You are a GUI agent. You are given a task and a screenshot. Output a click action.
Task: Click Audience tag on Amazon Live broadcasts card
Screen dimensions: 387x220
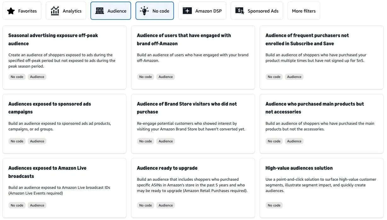[x=37, y=205]
